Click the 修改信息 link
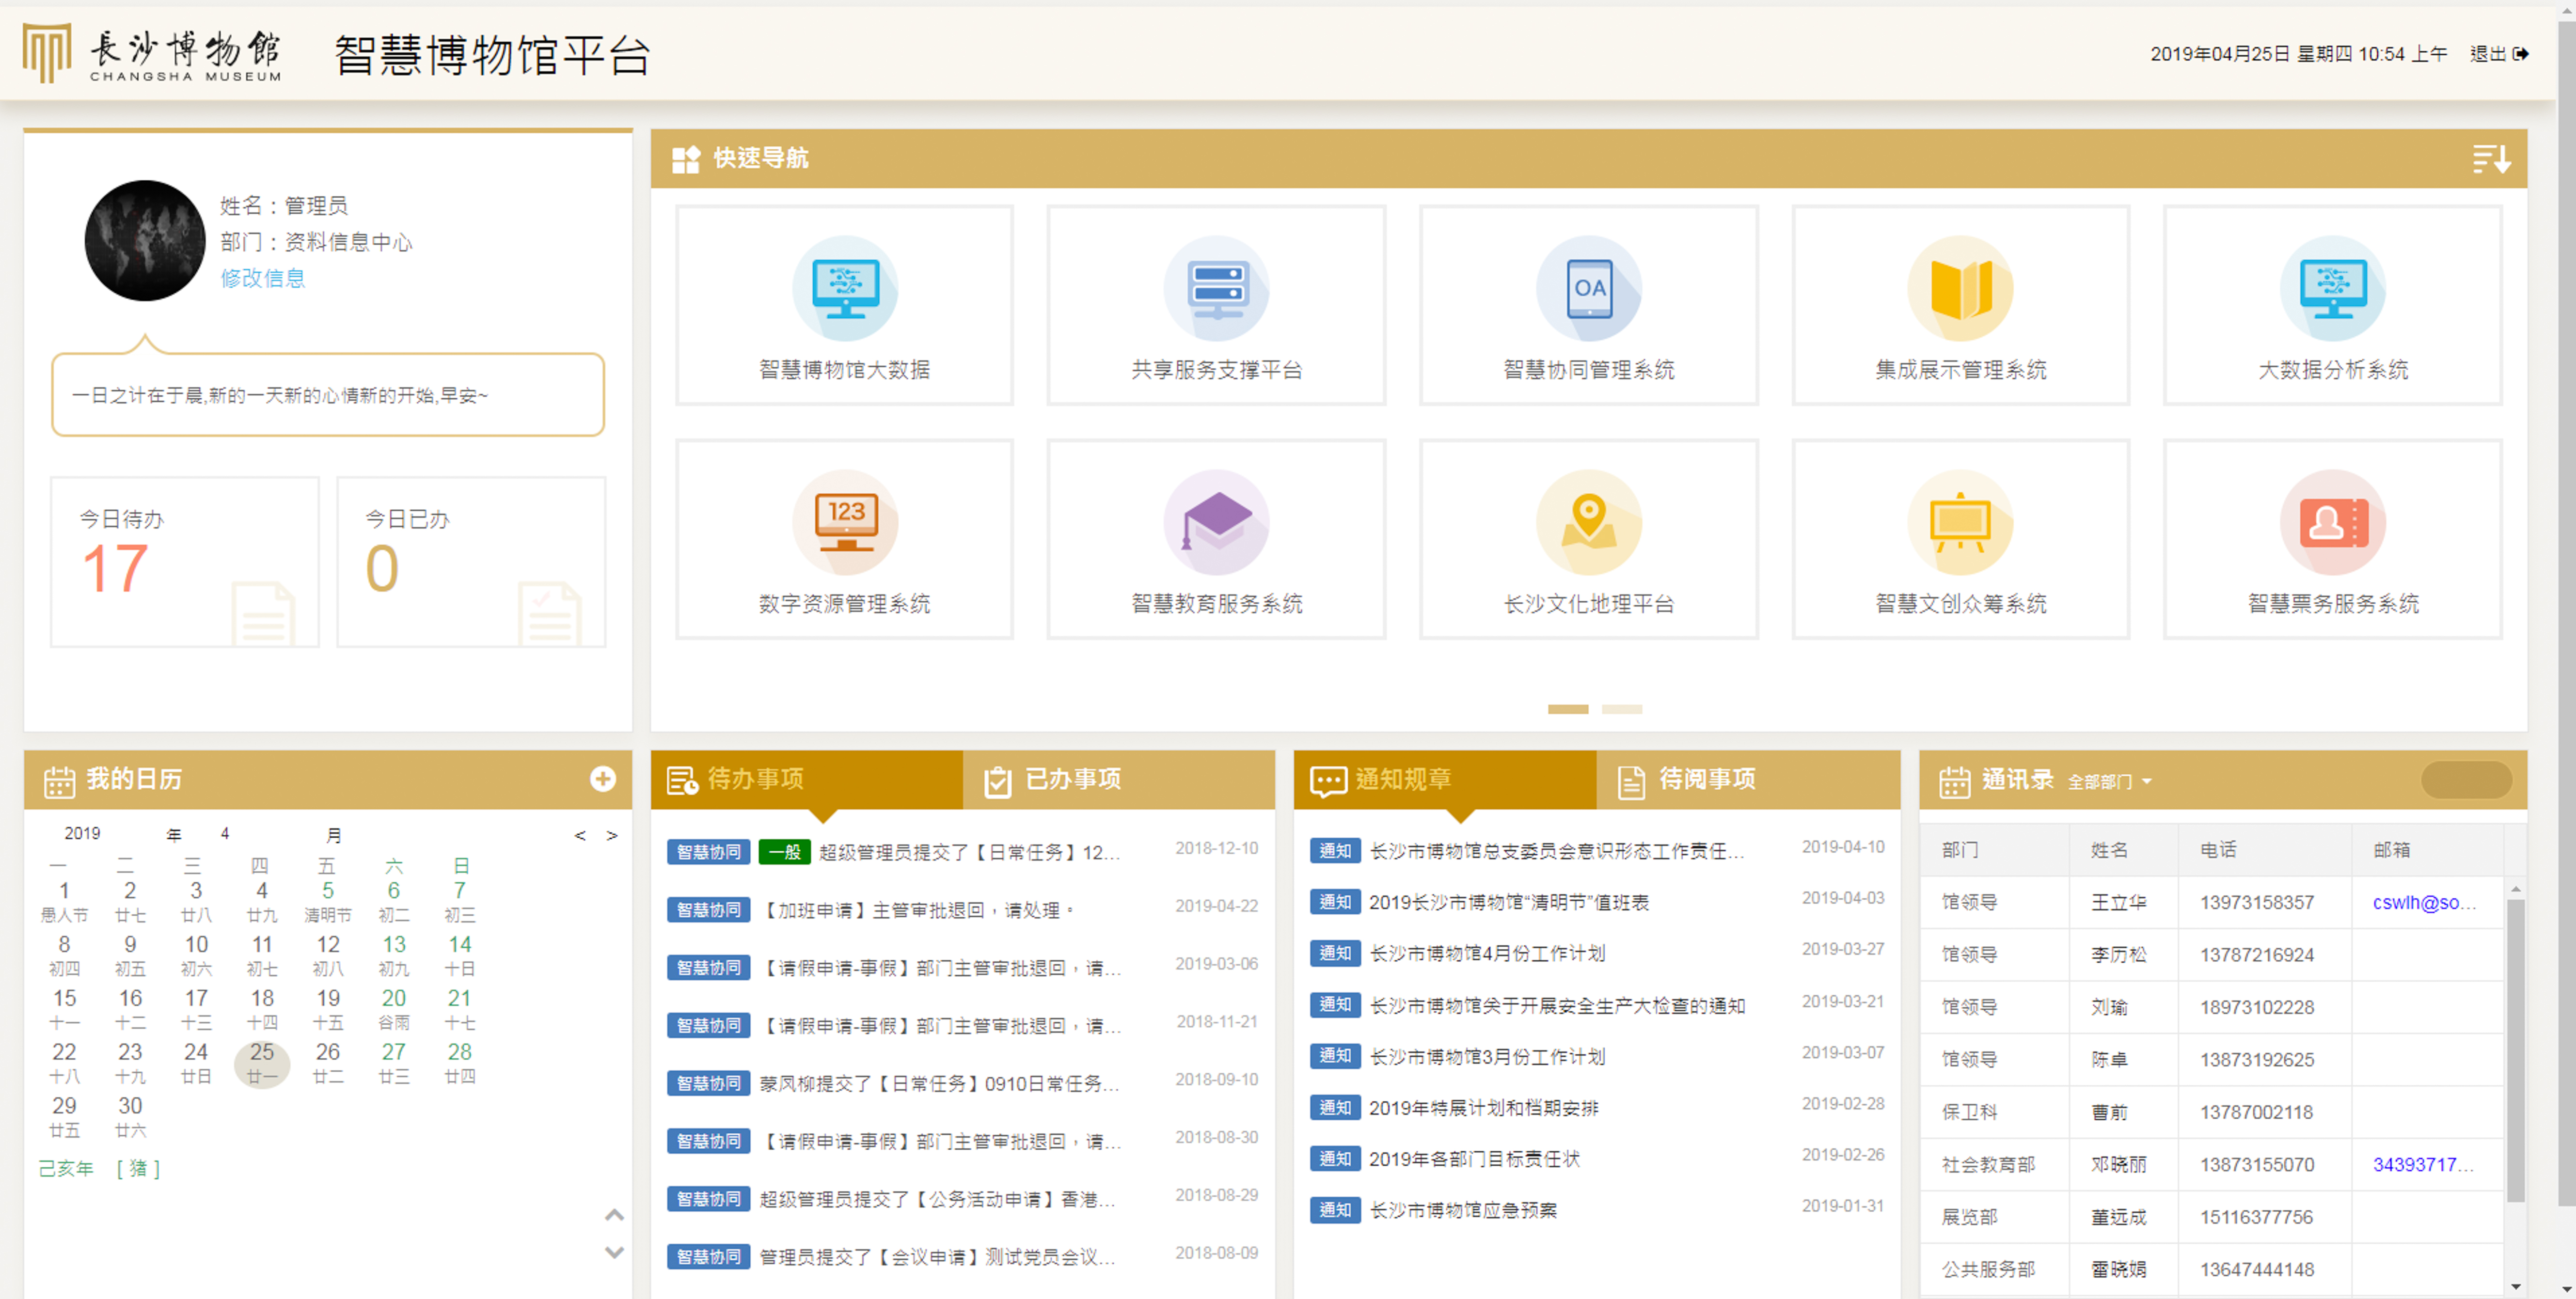Image resolution: width=2576 pixels, height=1299 pixels. coord(263,278)
